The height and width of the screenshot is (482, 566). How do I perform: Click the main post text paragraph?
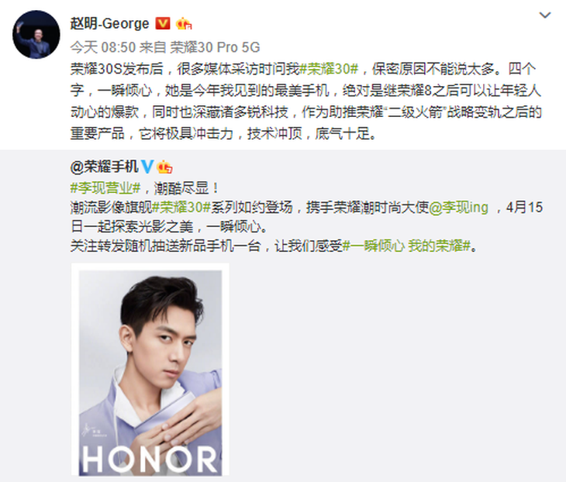[306, 101]
